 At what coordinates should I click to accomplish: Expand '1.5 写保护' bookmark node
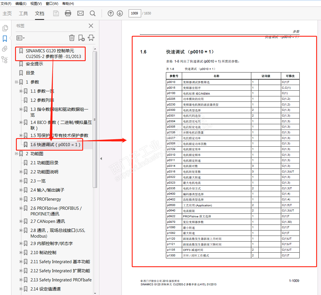click(x=21, y=135)
